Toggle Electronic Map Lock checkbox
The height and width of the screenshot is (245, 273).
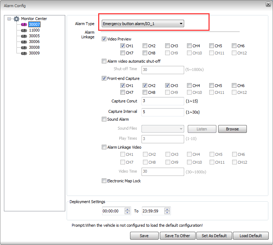[104, 181]
